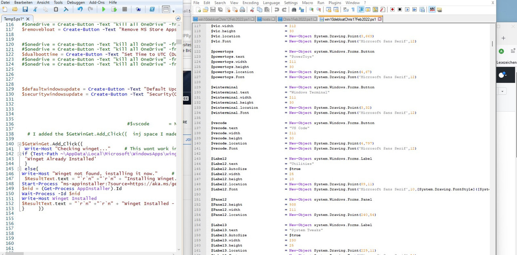
Task: Click the Find binoculars icon in Notepad++
Action: [x=294, y=9]
